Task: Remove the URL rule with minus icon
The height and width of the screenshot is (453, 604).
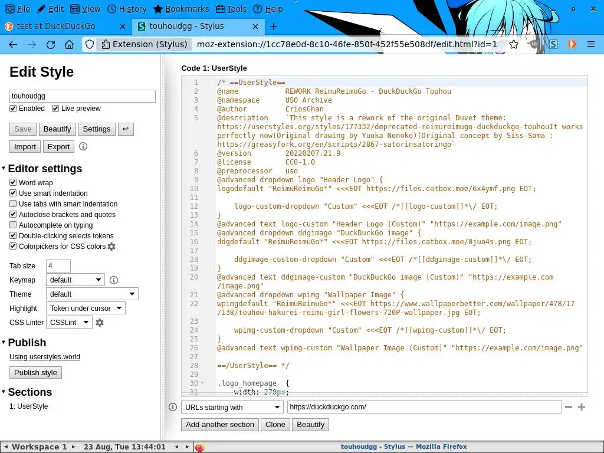Action: (569, 407)
